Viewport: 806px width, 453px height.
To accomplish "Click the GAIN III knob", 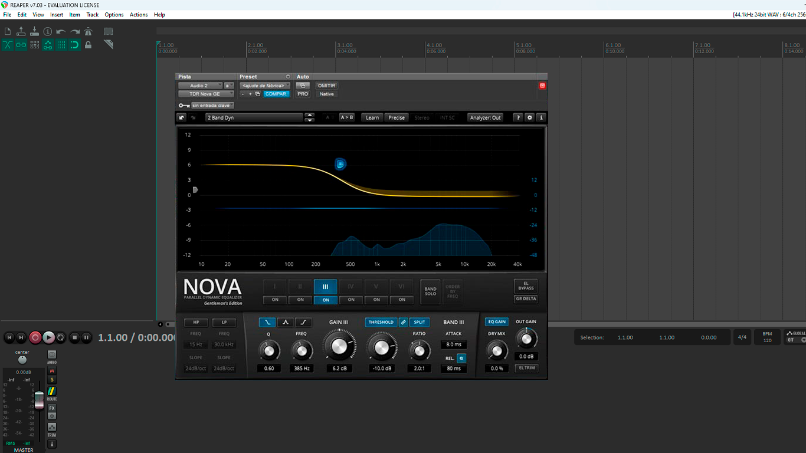I will 339,346.
